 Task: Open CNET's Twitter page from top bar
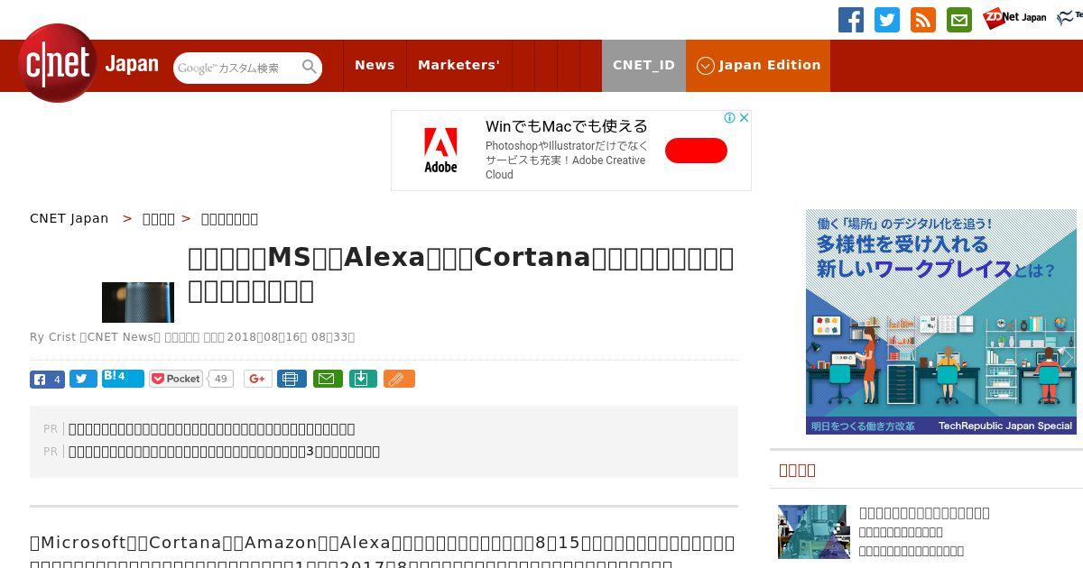tap(887, 20)
